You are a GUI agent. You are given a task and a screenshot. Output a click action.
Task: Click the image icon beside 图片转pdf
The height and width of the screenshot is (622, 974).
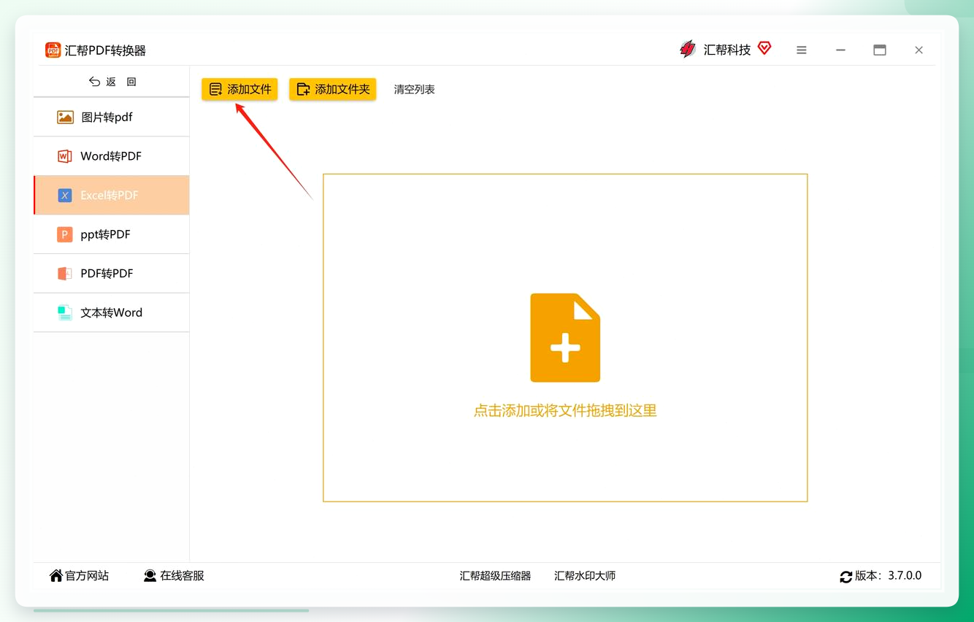65,117
